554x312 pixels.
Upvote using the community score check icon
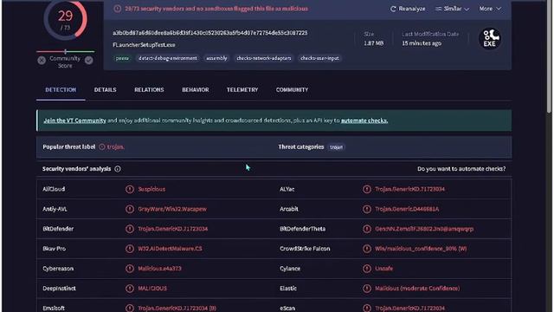pos(88,61)
